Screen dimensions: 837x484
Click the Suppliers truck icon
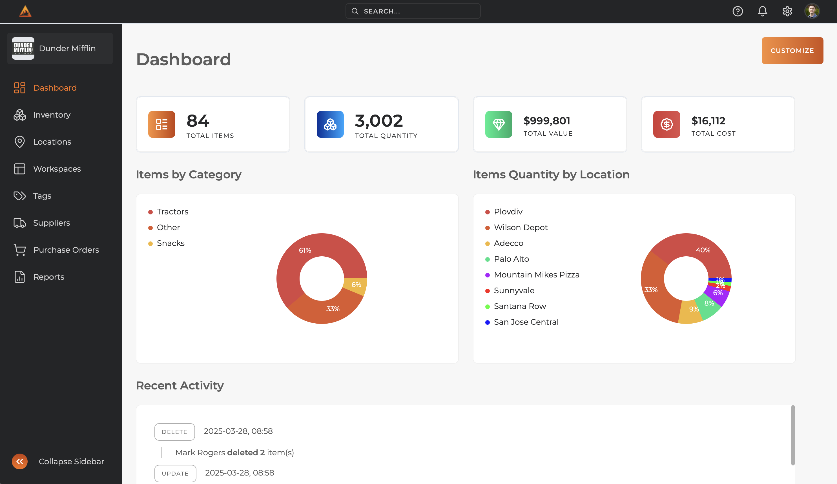(20, 223)
